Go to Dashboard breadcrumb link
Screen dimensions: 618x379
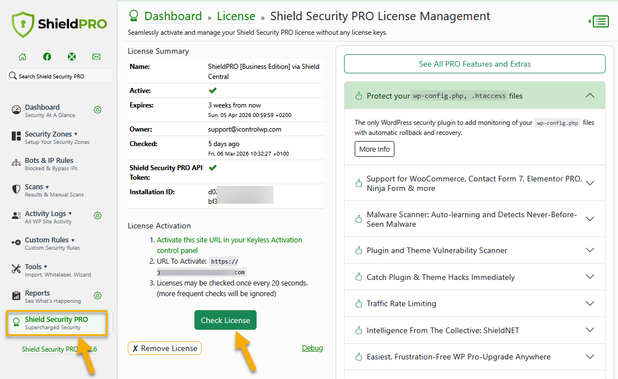click(173, 16)
